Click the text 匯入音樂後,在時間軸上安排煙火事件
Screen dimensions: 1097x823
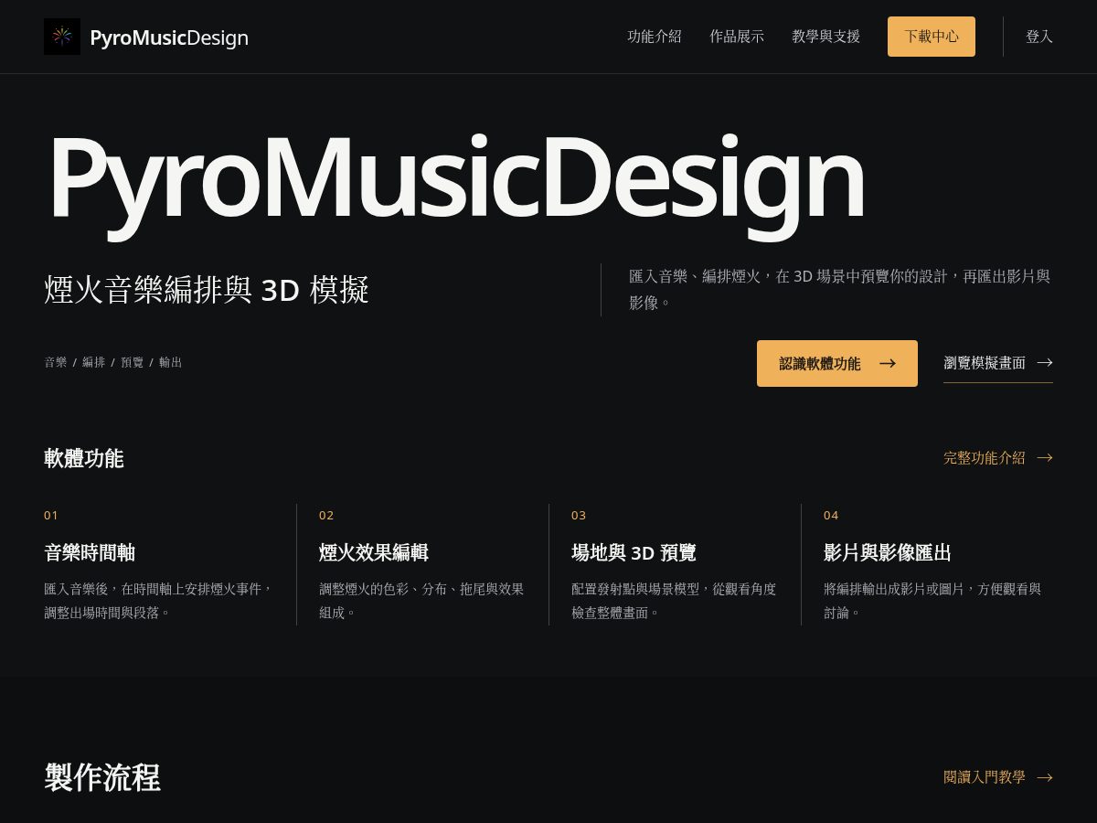(x=158, y=601)
